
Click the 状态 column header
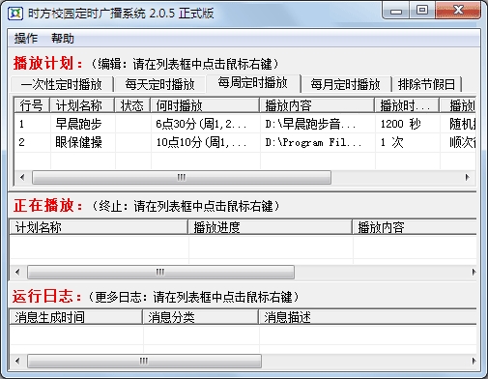click(132, 105)
